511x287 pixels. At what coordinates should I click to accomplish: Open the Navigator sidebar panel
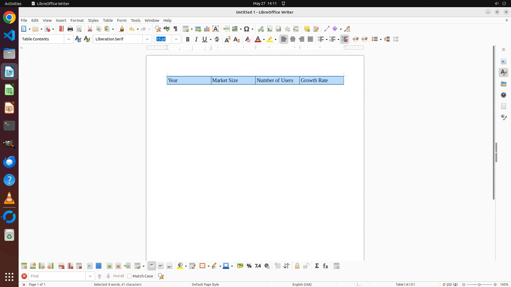504,95
